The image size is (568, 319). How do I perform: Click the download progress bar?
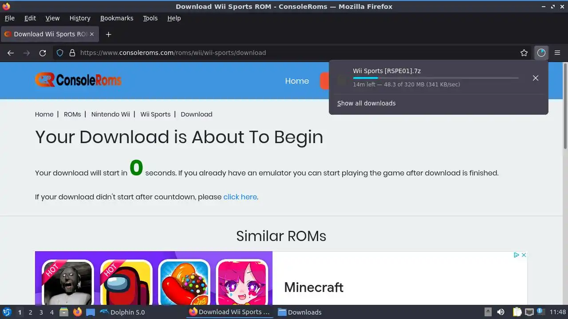point(436,78)
